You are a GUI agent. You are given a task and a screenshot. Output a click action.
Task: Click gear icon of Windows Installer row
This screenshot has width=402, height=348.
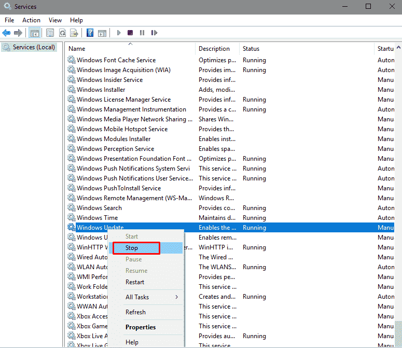[71, 89]
